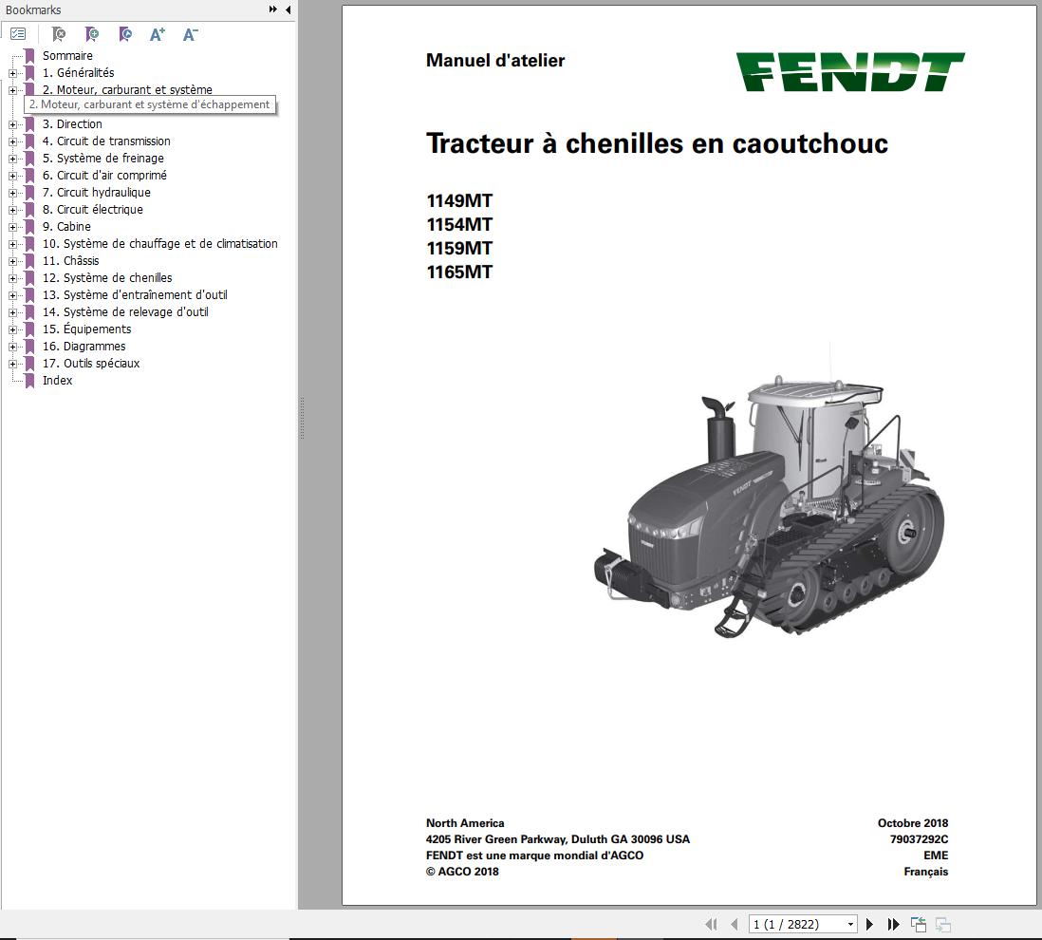The height and width of the screenshot is (940, 1042).
Task: Open the page number dropdown arrow
Action: pos(850,924)
